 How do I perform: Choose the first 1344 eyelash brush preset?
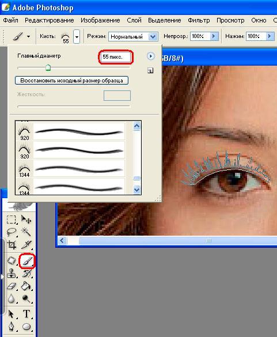70,169
